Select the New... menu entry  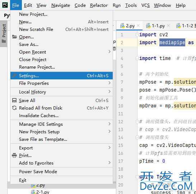[x=61, y=22]
